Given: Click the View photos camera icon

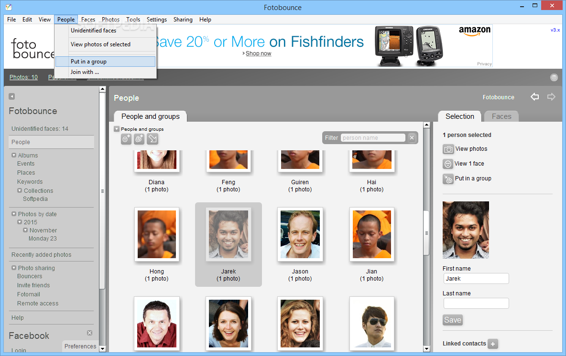Looking at the screenshot, I should coord(448,149).
